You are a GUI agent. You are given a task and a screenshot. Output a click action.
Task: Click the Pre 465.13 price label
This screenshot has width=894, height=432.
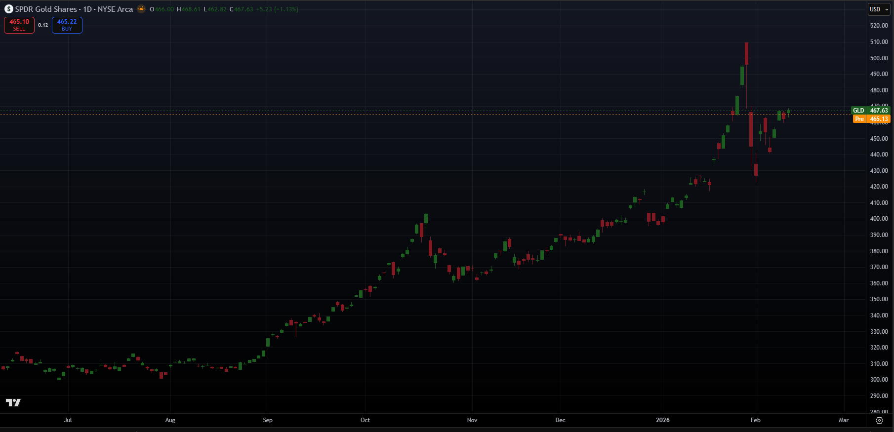pos(872,119)
